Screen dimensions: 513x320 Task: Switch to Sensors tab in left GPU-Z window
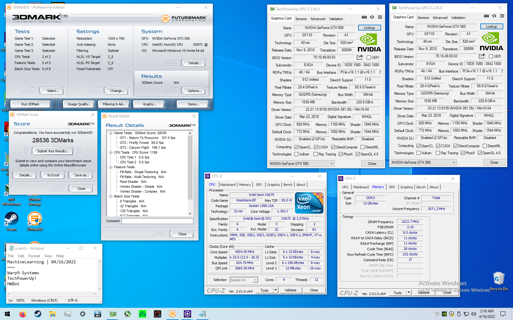click(x=301, y=19)
